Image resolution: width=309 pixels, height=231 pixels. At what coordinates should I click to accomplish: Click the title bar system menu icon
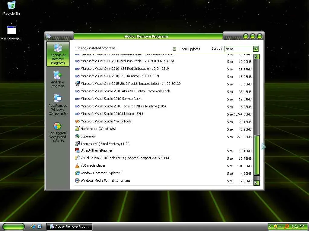pos(49,36)
